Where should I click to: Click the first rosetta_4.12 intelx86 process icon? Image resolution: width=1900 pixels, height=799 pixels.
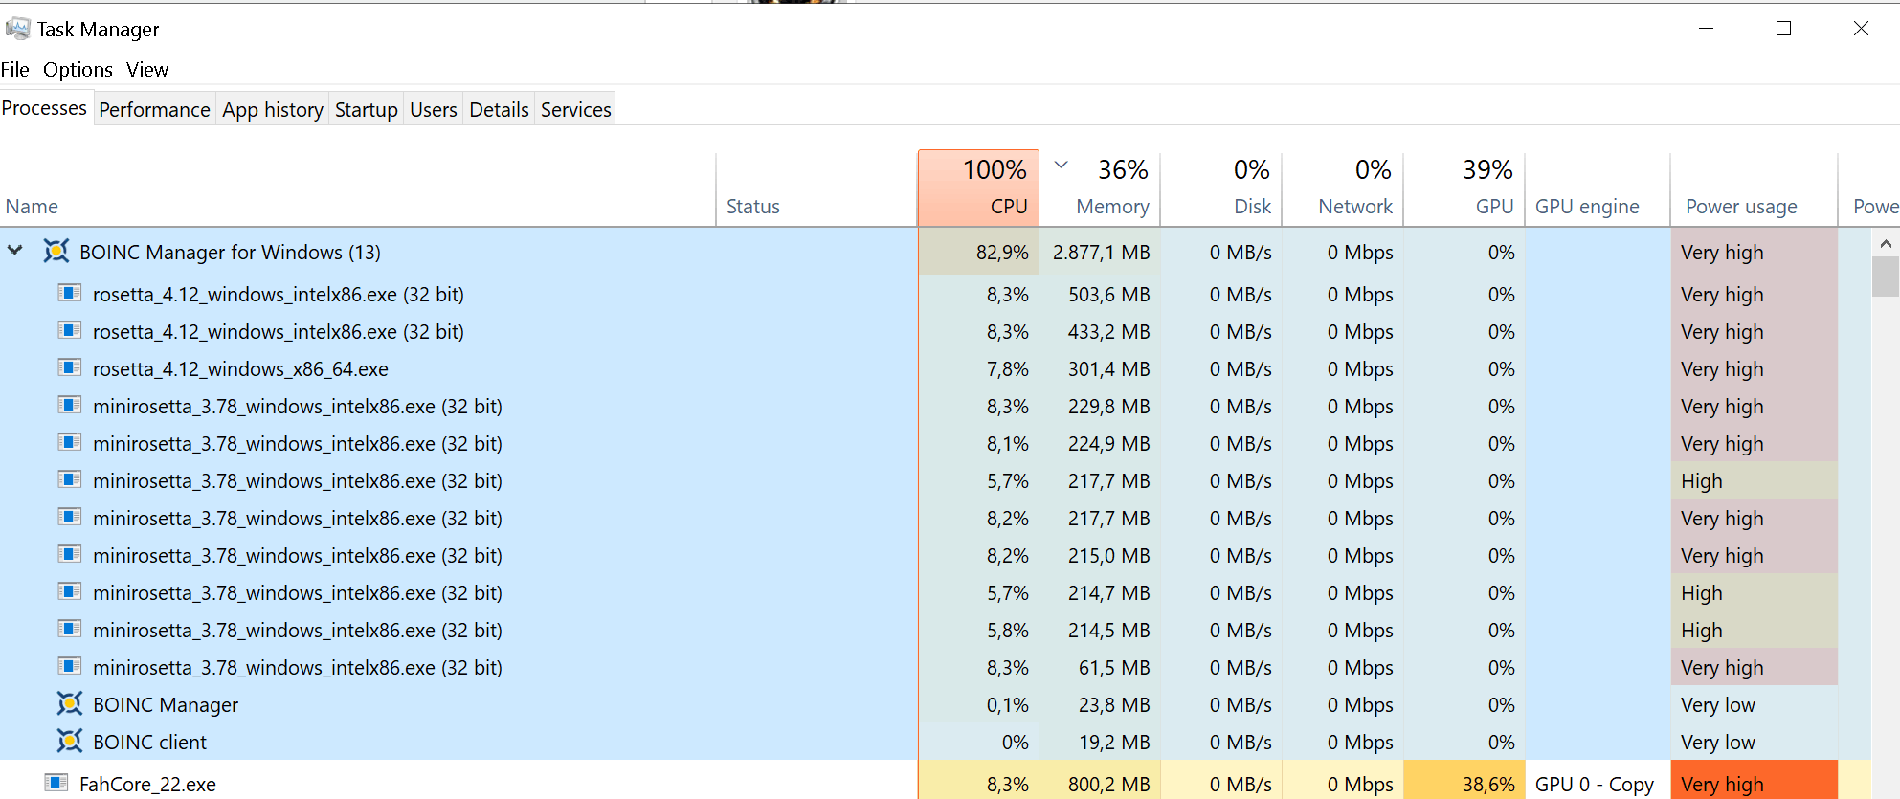(x=69, y=294)
